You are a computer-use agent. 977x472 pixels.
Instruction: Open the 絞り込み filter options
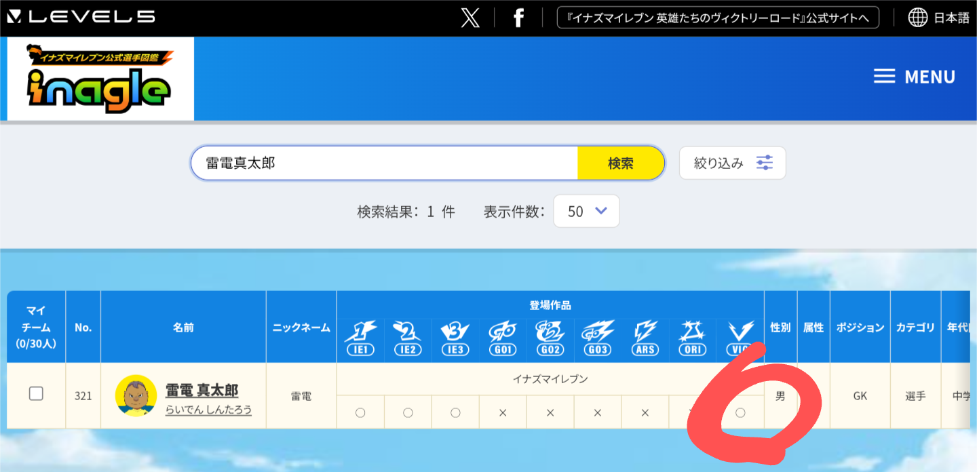point(732,163)
